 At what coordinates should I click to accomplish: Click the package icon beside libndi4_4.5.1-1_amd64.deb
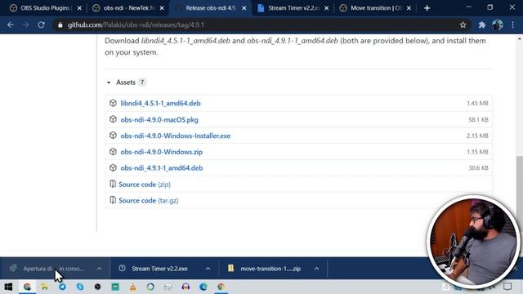(113, 103)
